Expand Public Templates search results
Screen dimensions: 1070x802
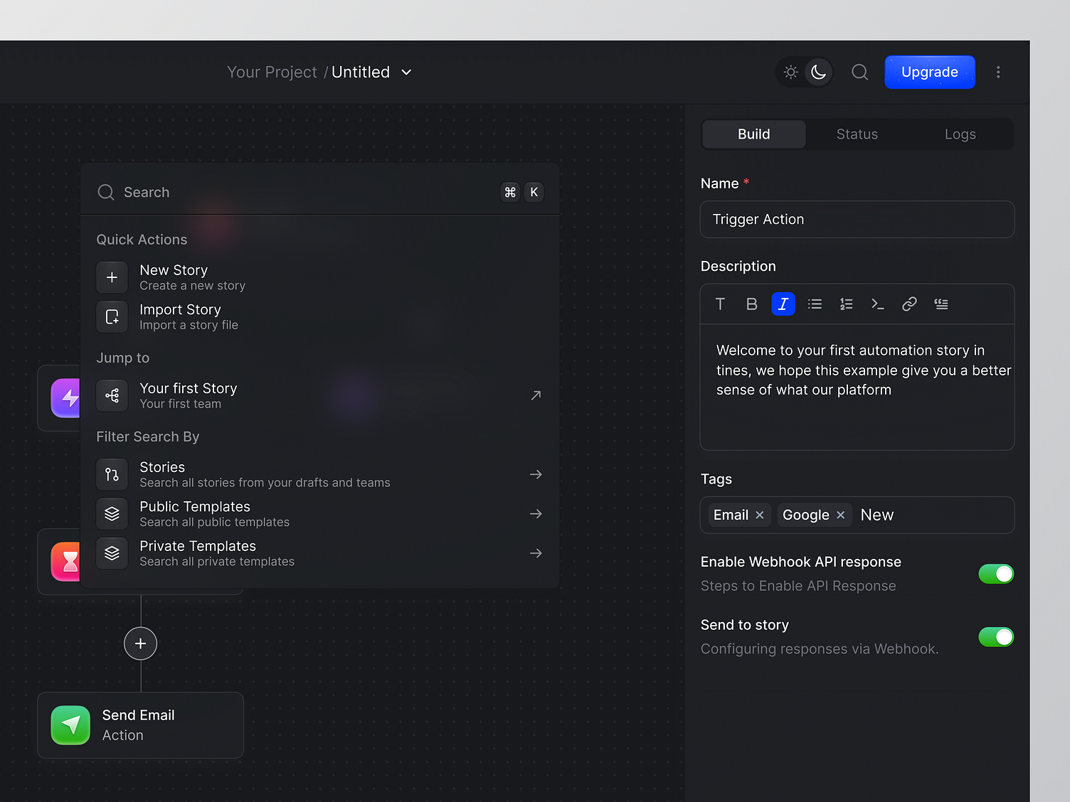coord(536,513)
